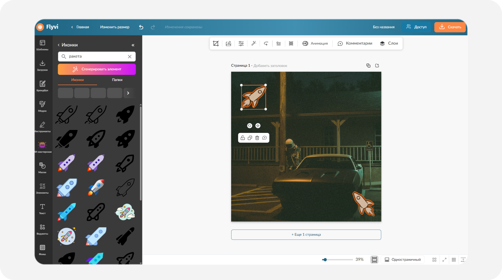
Task: Show all pages in thumbnail grid view
Action: coord(434,260)
